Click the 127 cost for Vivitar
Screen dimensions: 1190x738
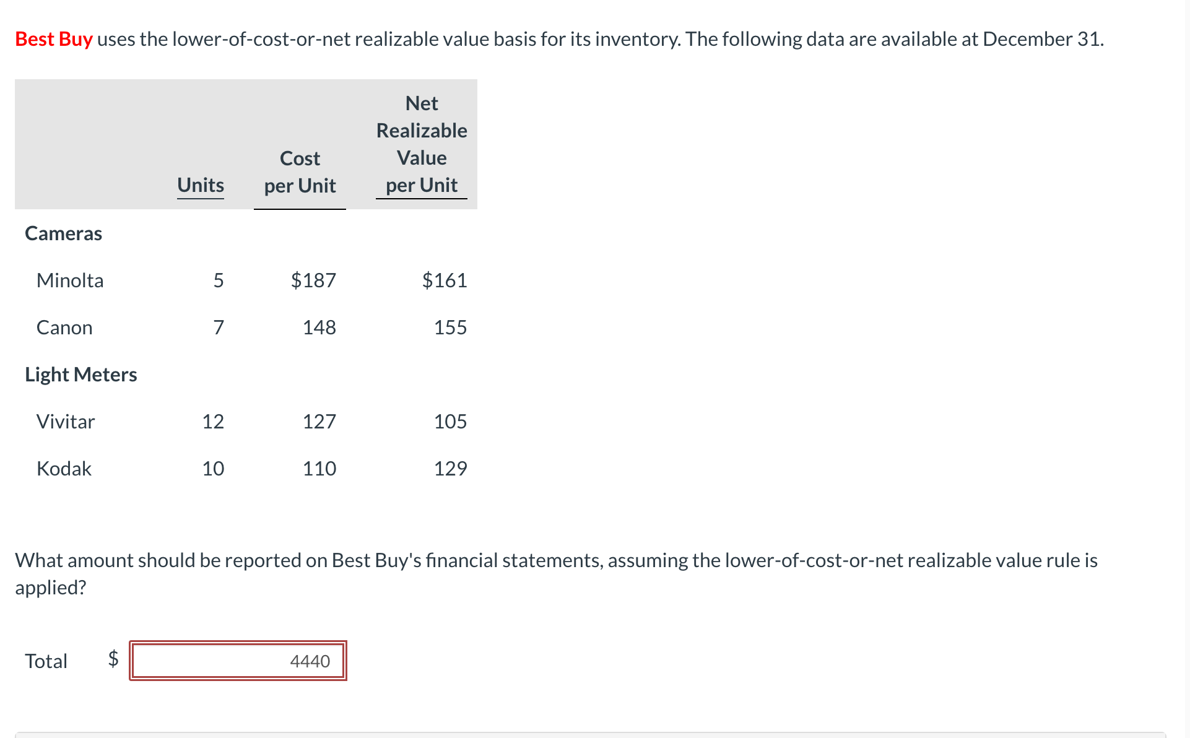tap(319, 421)
